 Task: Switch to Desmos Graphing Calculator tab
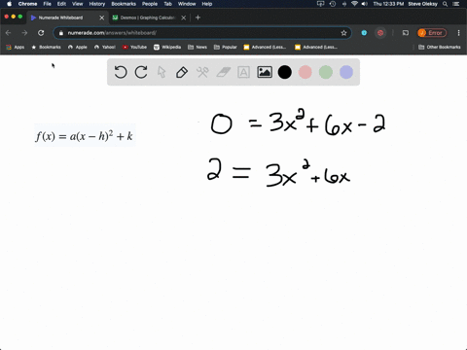pyautogui.click(x=148, y=17)
